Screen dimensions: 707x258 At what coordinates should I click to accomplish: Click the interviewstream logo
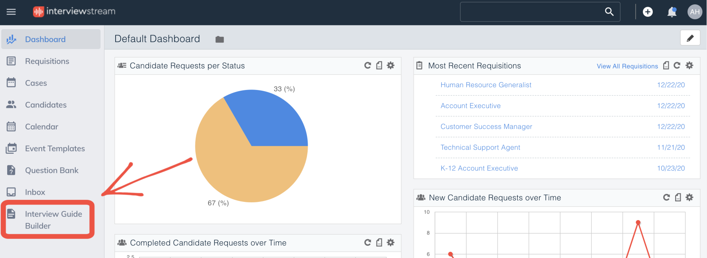pos(74,12)
